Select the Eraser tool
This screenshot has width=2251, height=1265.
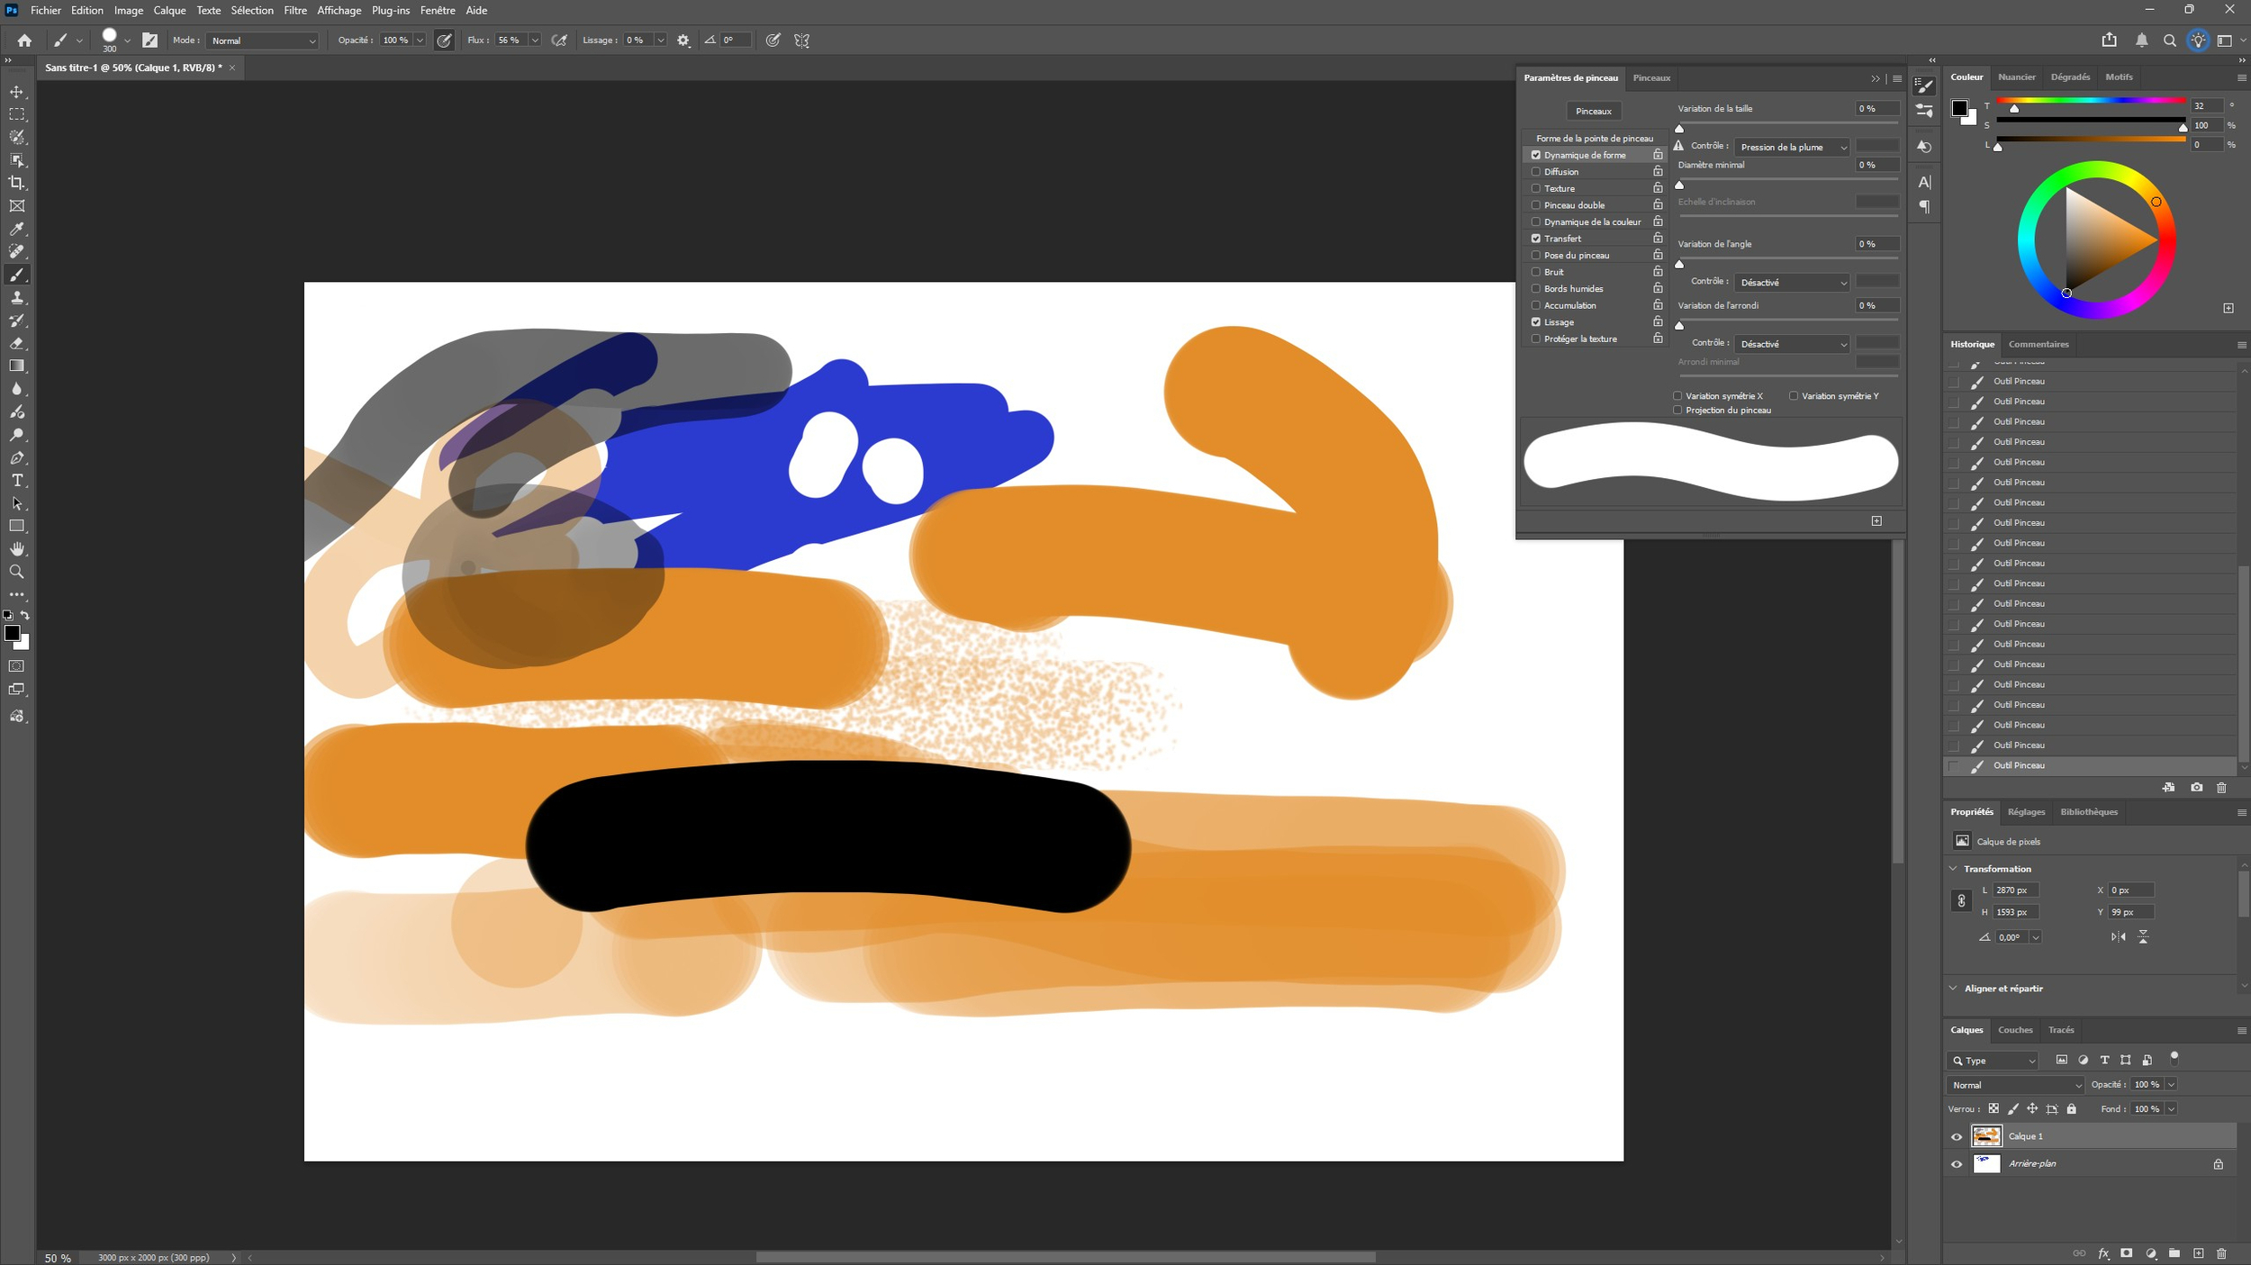pyautogui.click(x=17, y=343)
